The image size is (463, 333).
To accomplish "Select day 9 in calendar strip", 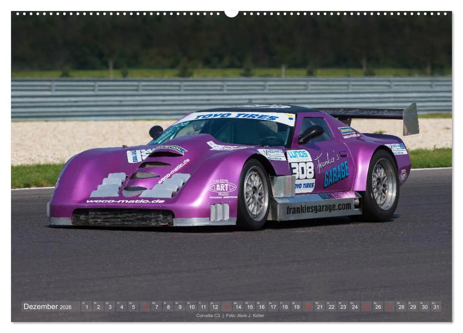I will click(180, 307).
